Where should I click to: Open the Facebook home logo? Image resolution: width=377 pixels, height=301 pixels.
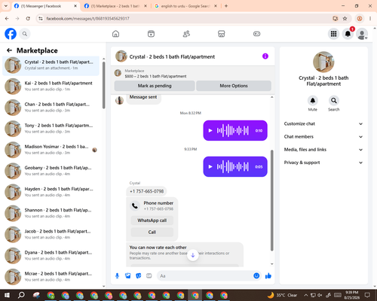point(11,34)
